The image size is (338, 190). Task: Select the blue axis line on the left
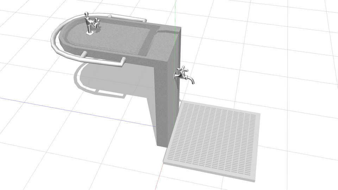(x=53, y=107)
